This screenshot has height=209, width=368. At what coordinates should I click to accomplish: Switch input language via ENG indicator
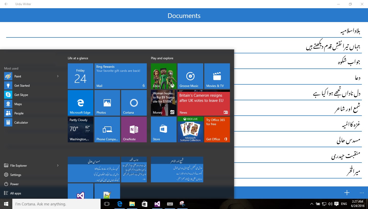coord(344,204)
